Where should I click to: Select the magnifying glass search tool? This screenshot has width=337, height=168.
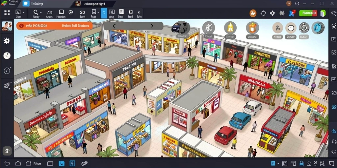(36, 12)
